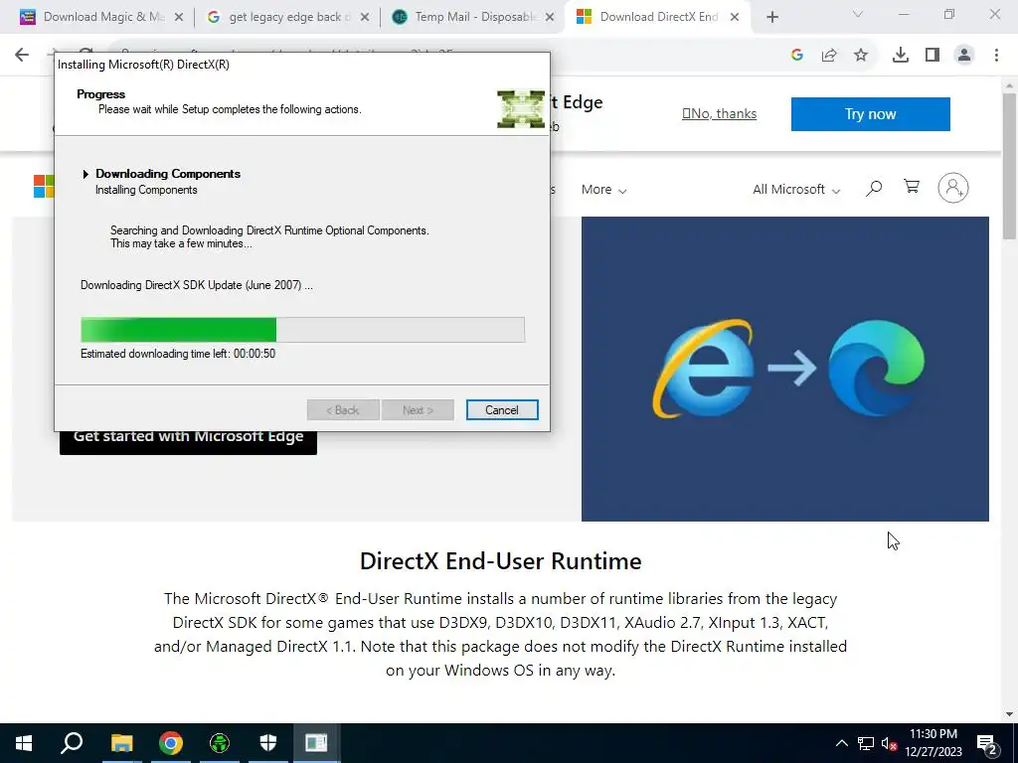Open the notification center icon
This screenshot has height=763, width=1018.
pos(987,743)
